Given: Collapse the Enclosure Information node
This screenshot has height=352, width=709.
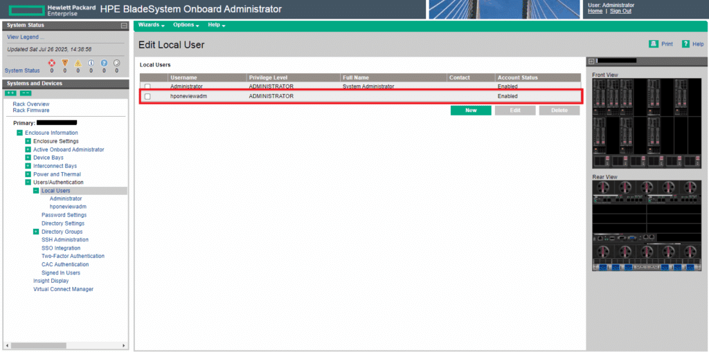Looking at the screenshot, I should [19, 133].
